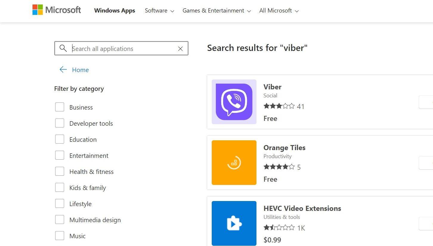
Task: Select the Health & fitness filter
Action: (60, 171)
